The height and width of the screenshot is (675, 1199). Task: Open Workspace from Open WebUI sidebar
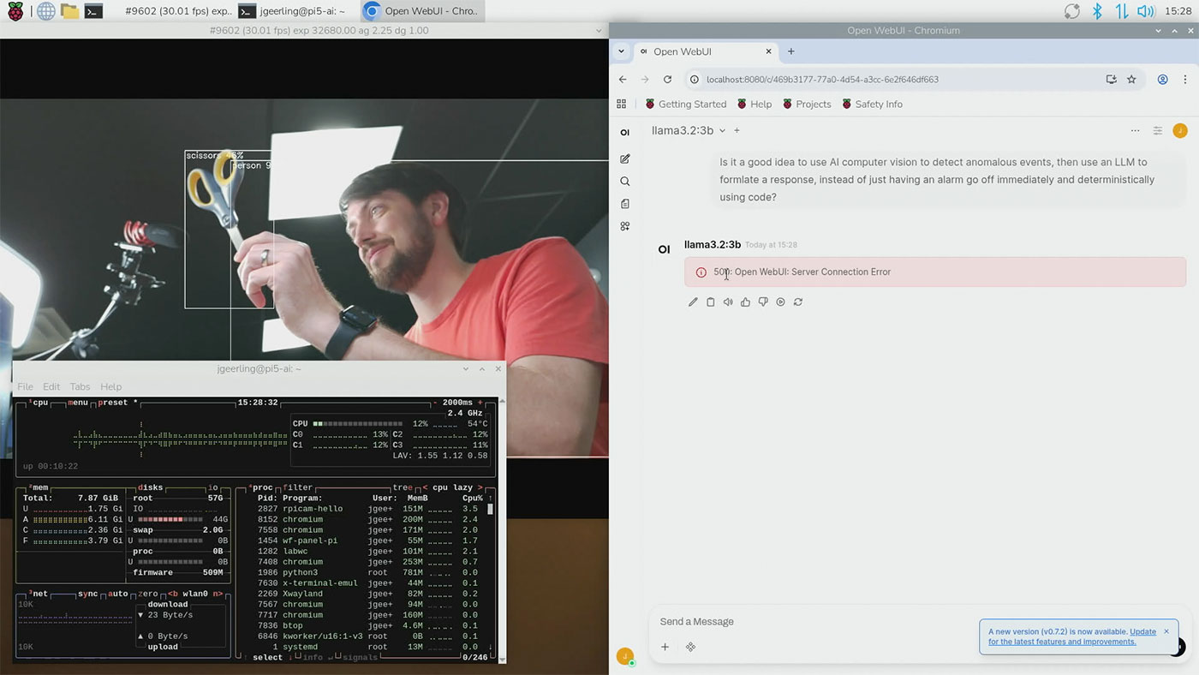[x=625, y=226]
